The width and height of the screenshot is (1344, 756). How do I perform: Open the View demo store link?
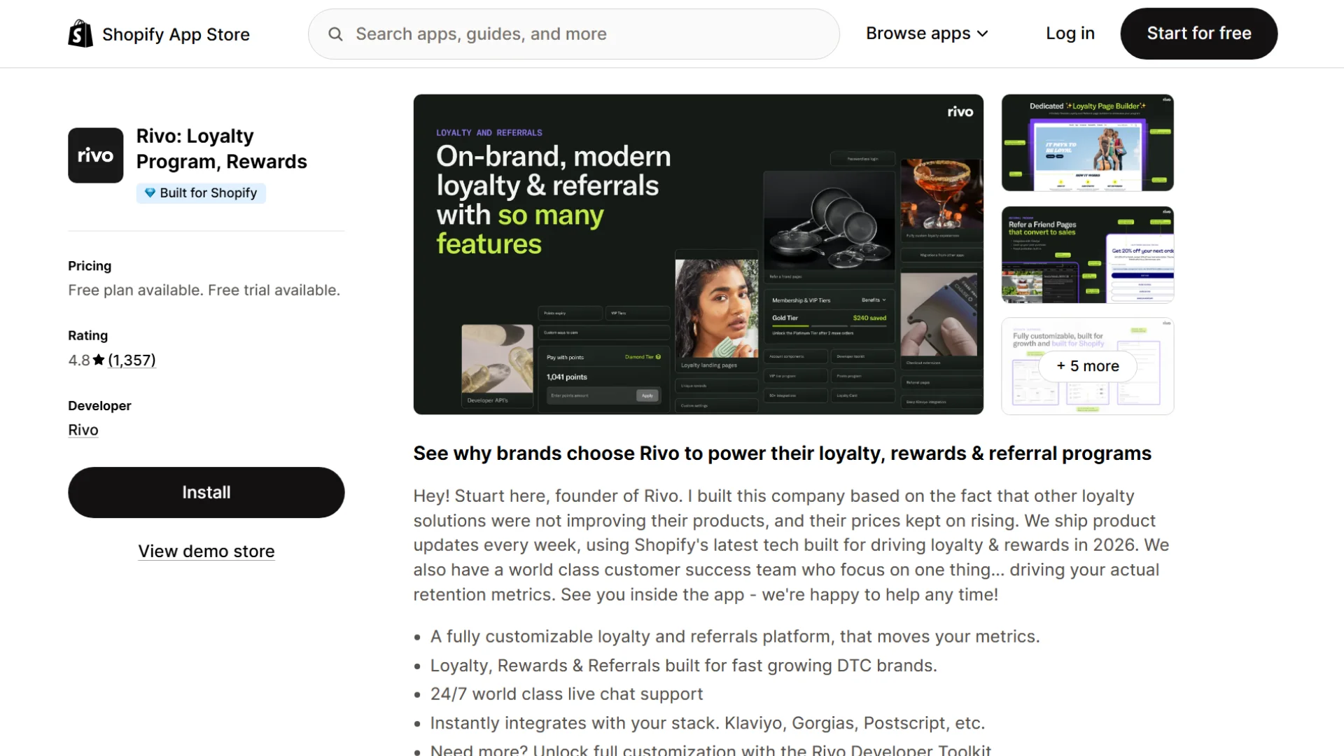(x=206, y=551)
